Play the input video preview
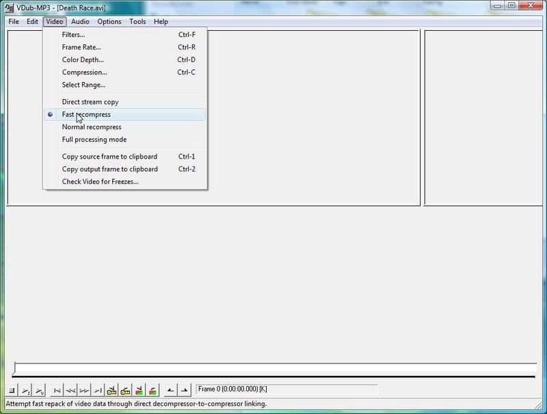This screenshot has width=547, height=414. (26, 390)
